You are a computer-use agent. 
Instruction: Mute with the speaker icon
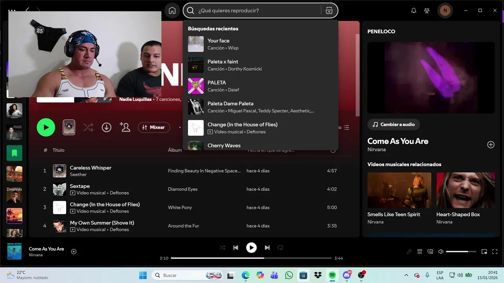tap(441, 252)
